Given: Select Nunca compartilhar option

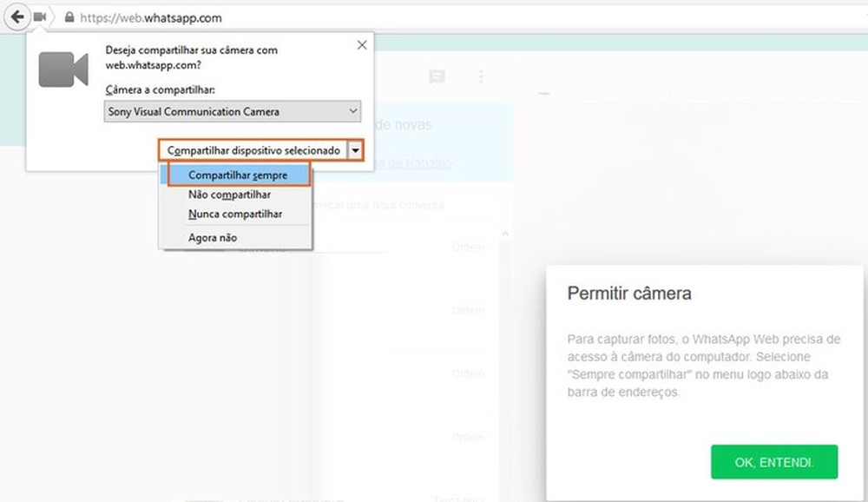Looking at the screenshot, I should click(236, 214).
